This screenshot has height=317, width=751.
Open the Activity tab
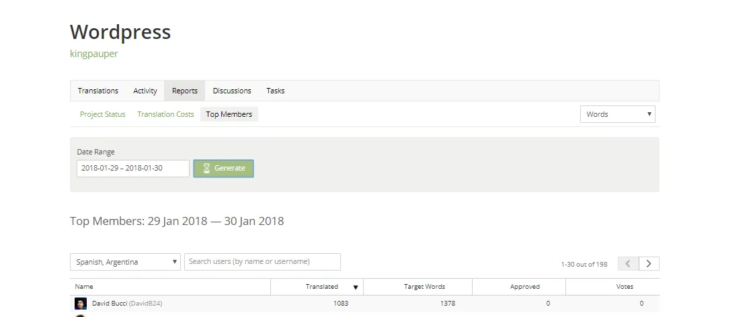(x=145, y=91)
